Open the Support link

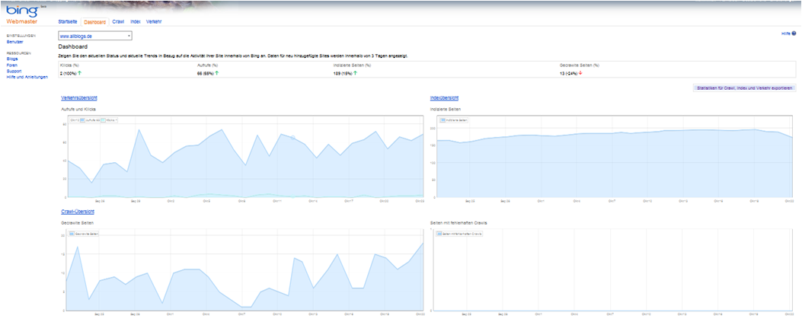click(x=14, y=71)
